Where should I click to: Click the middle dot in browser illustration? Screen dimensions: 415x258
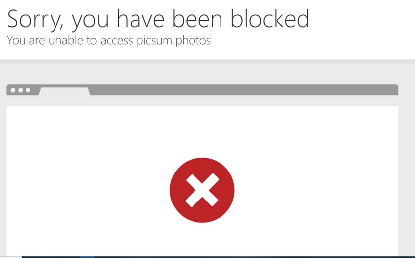(x=20, y=90)
